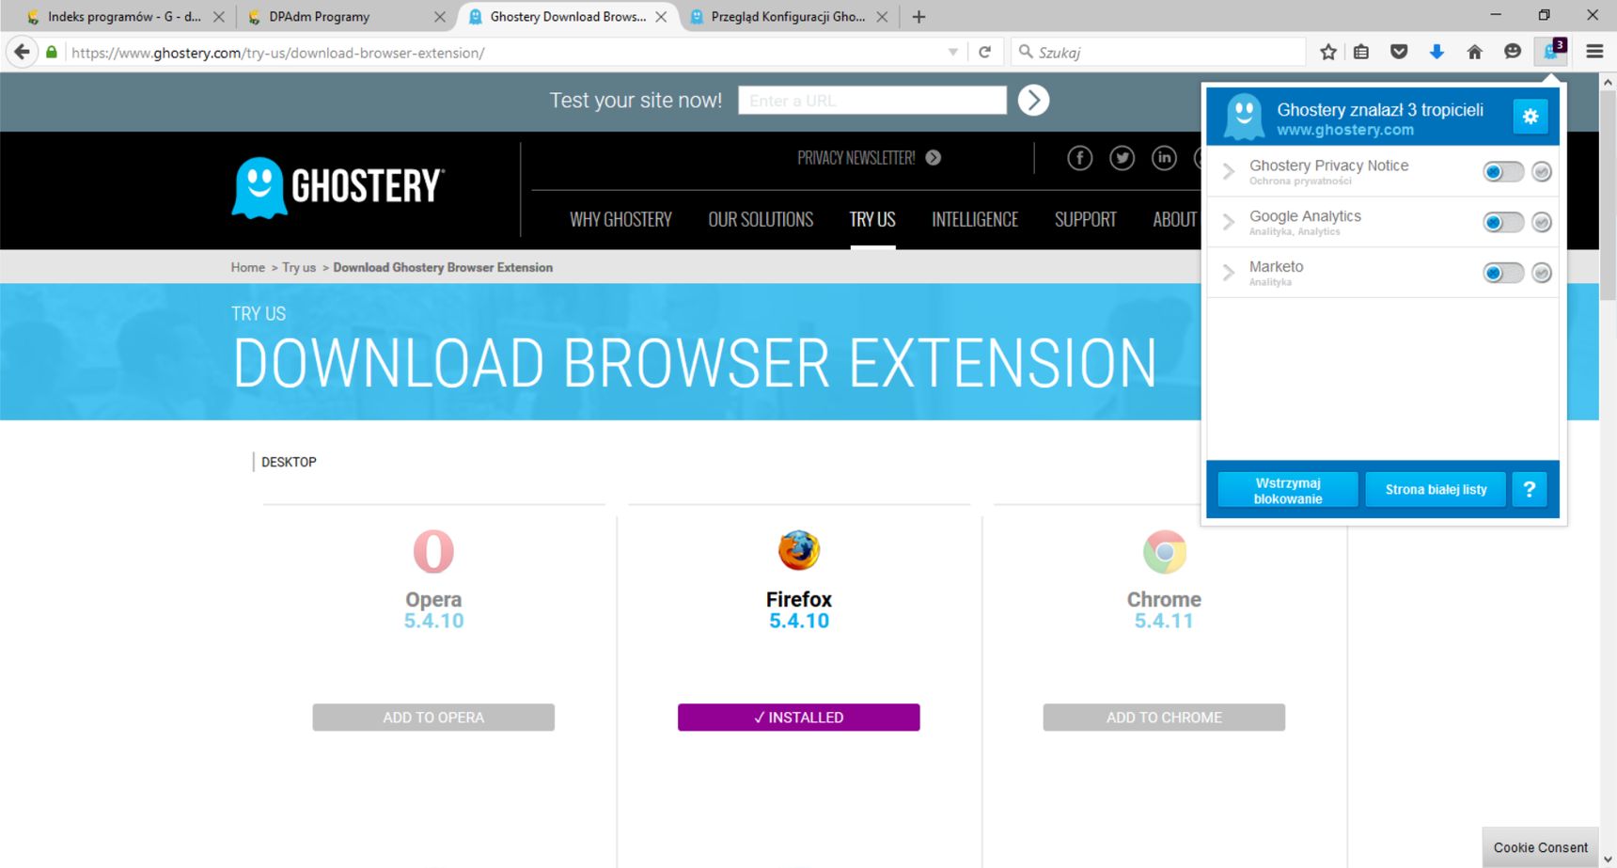1617x868 pixels.
Task: Focus the Szukaj search box
Action: click(1158, 53)
